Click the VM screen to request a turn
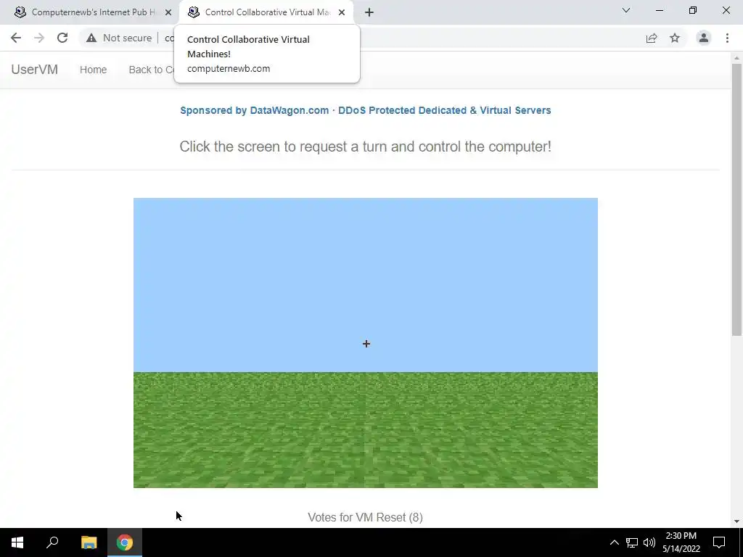The width and height of the screenshot is (743, 557). (x=366, y=343)
